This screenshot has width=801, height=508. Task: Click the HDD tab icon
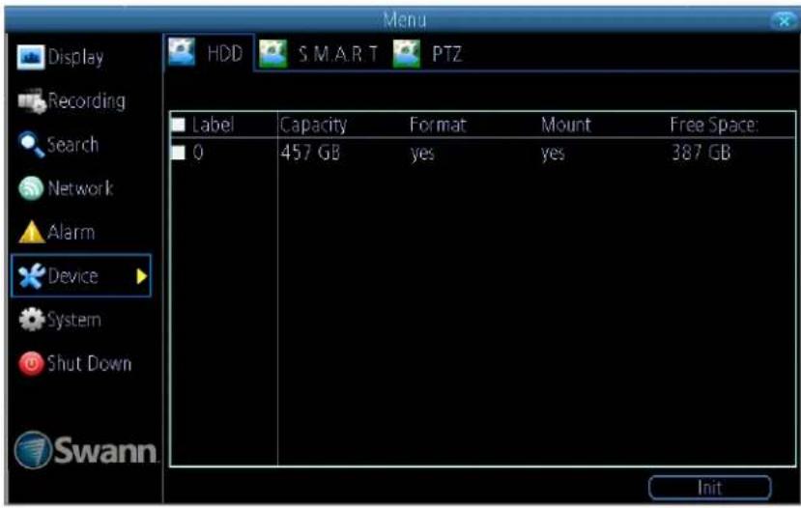click(182, 52)
